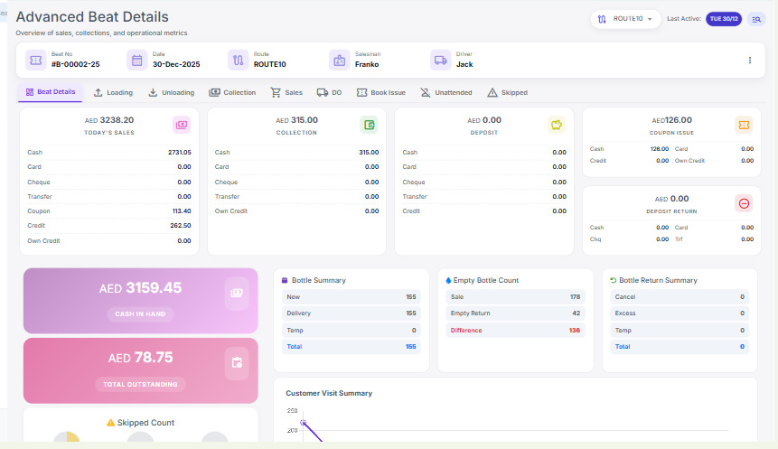Click the Cash in Hand card icon
Image resolution: width=778 pixels, height=449 pixels.
coord(237,294)
